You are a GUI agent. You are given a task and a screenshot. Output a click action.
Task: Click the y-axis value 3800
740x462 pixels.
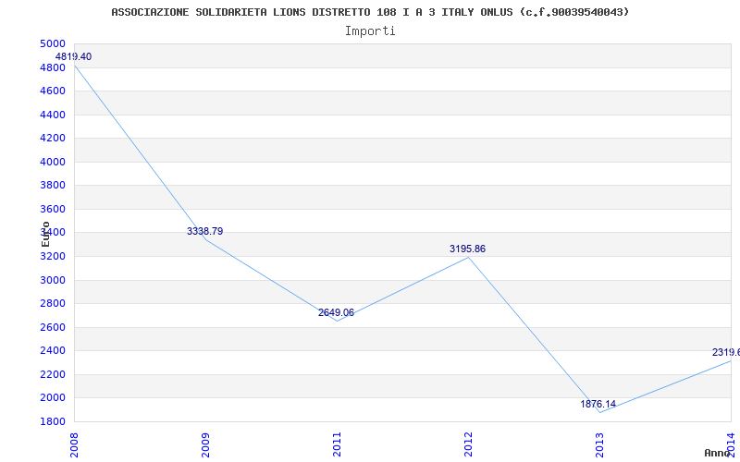tap(53, 186)
